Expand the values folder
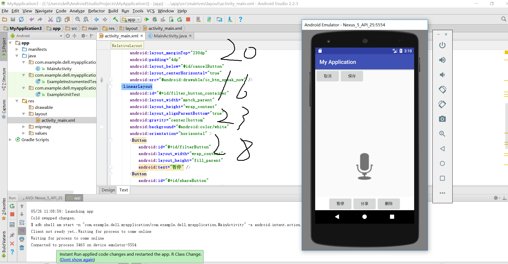This screenshot has width=508, height=264. [23, 133]
